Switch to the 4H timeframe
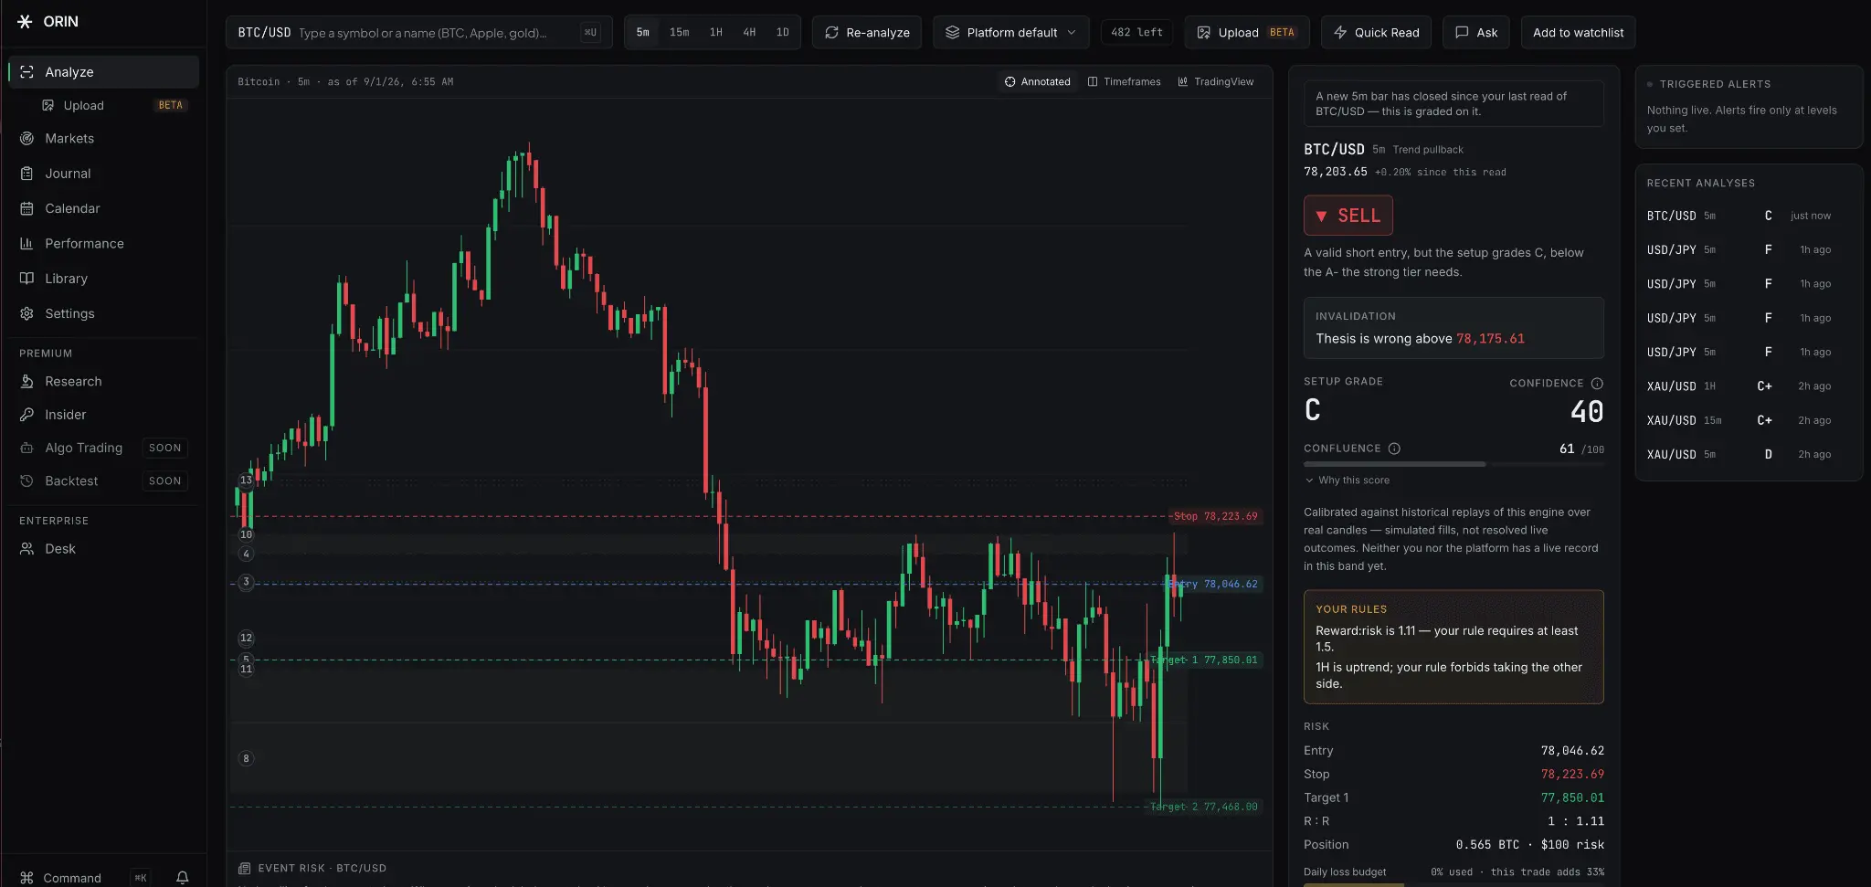The image size is (1871, 887). coord(749,32)
